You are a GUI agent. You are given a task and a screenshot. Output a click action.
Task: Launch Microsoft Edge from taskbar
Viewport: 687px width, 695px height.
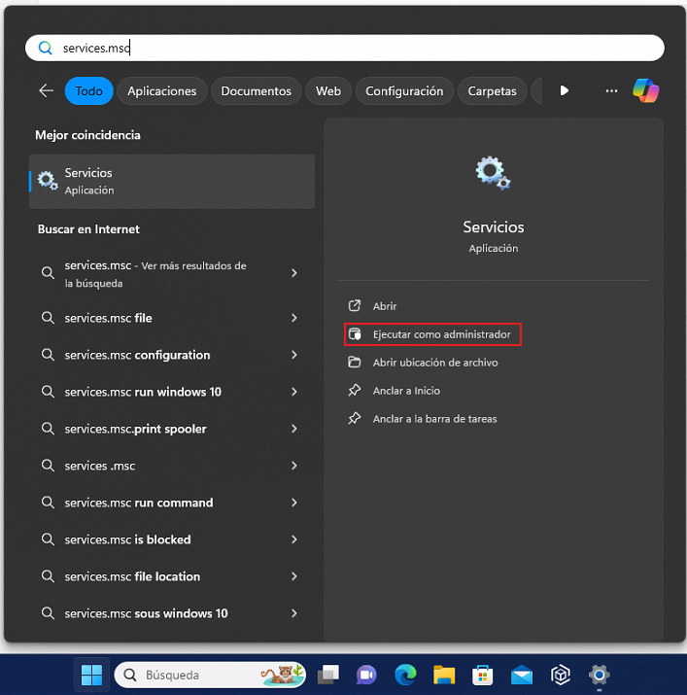coord(405,675)
